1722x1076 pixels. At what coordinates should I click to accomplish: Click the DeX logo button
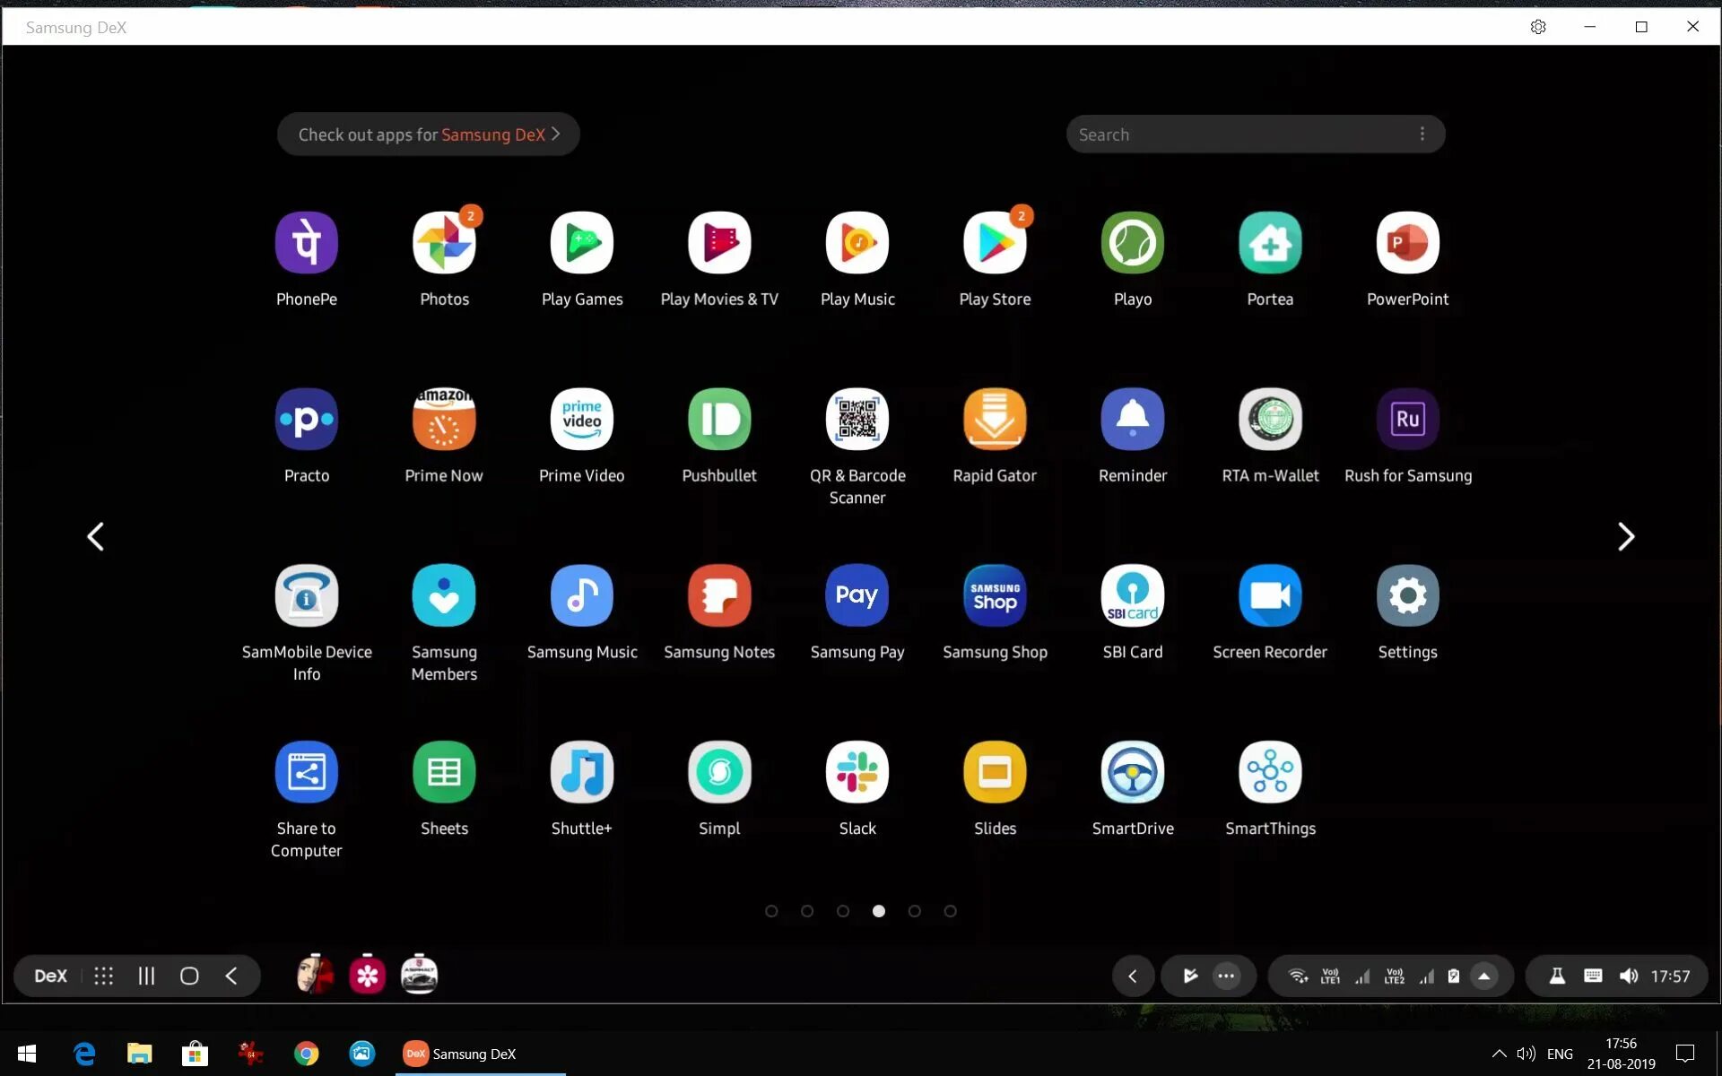point(51,976)
